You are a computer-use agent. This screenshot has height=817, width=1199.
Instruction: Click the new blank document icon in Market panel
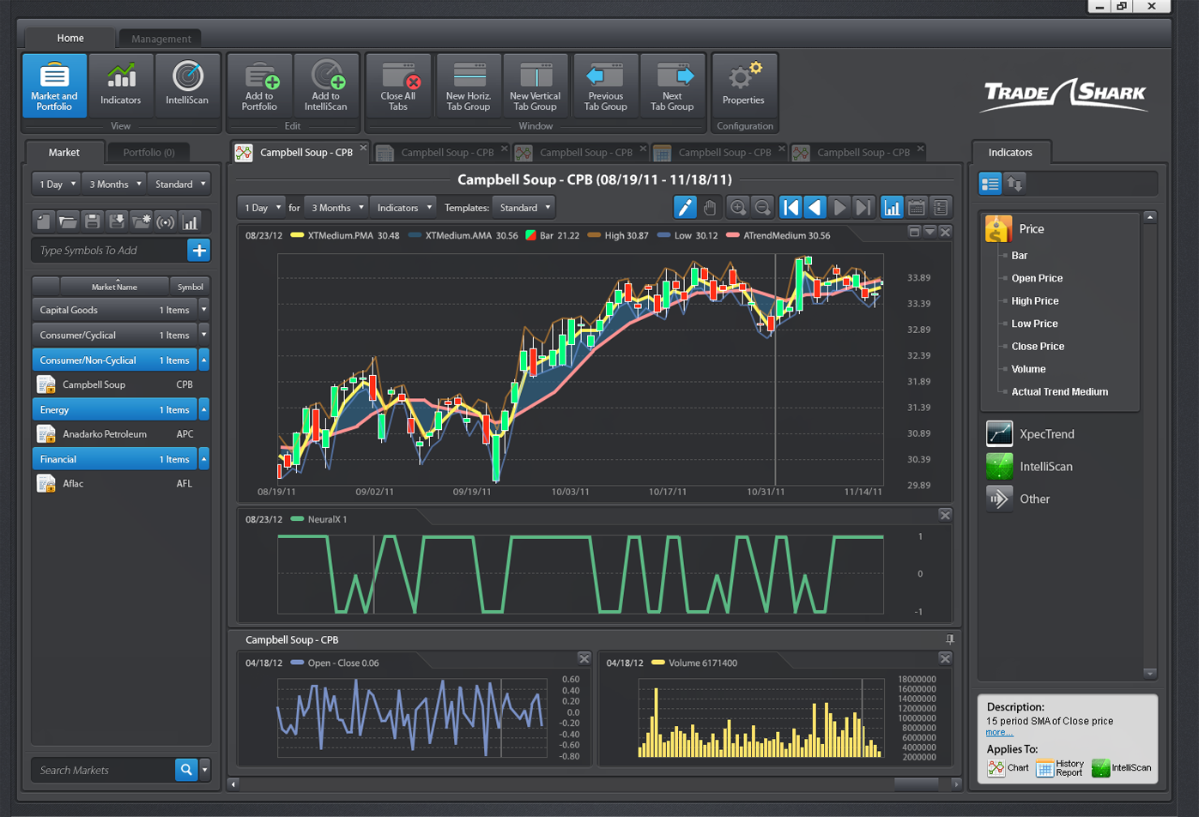click(x=44, y=221)
